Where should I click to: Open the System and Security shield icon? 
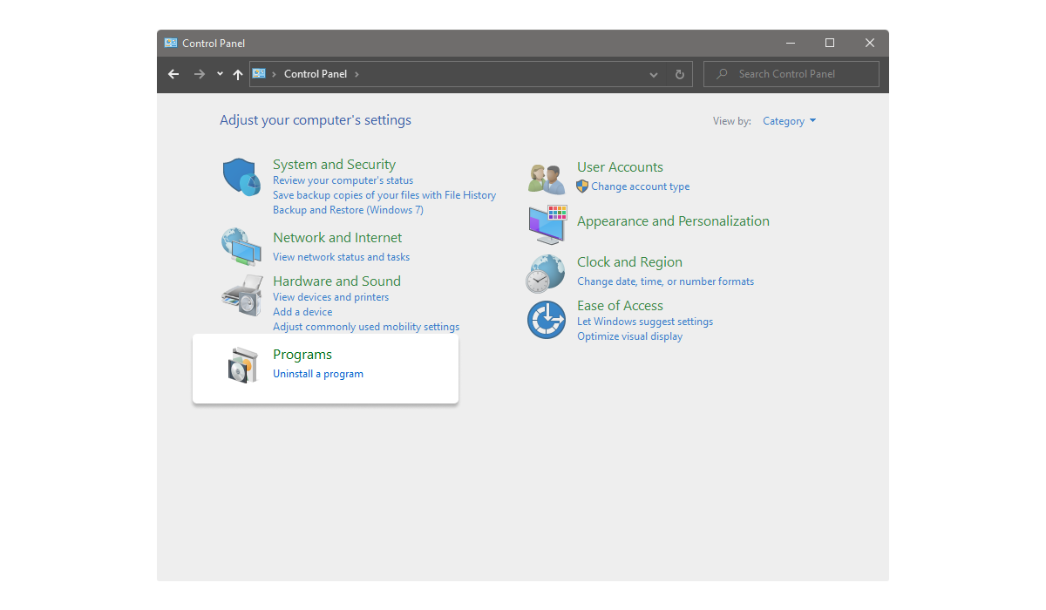pos(241,177)
